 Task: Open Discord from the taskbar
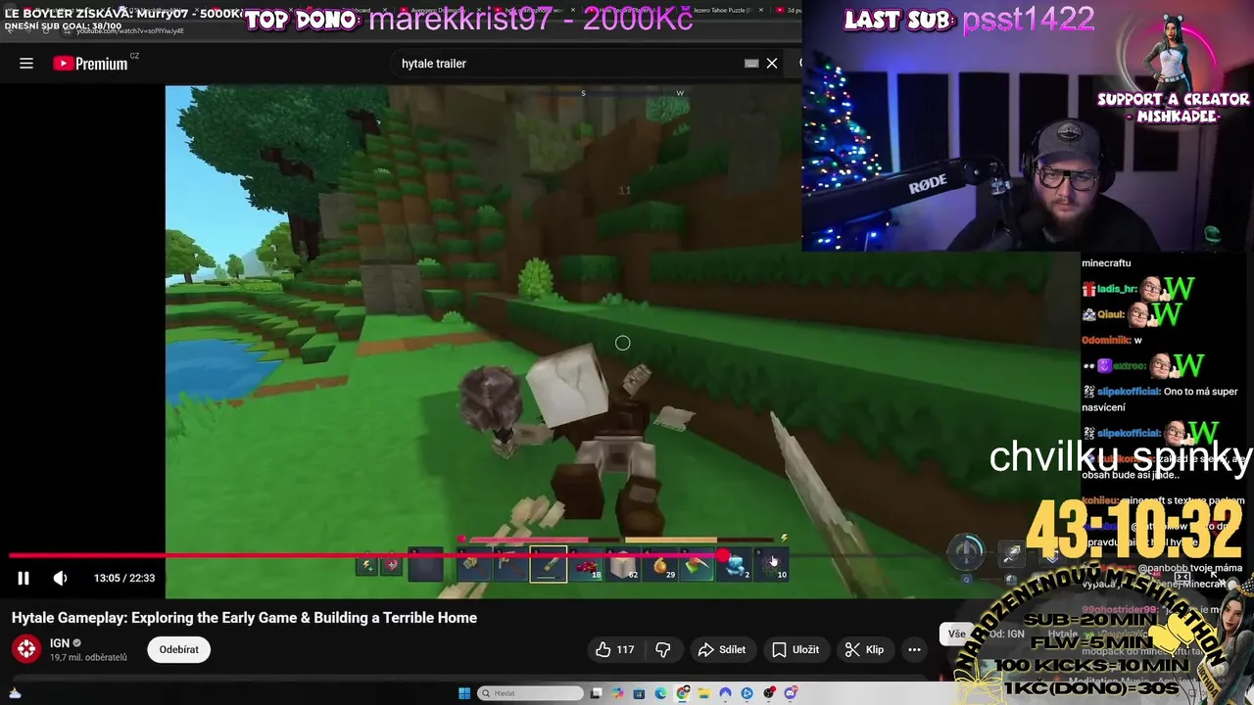[x=790, y=693]
